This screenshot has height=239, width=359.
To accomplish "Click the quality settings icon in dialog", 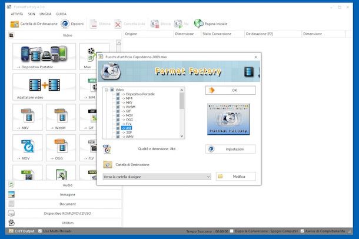I will [x=107, y=150].
